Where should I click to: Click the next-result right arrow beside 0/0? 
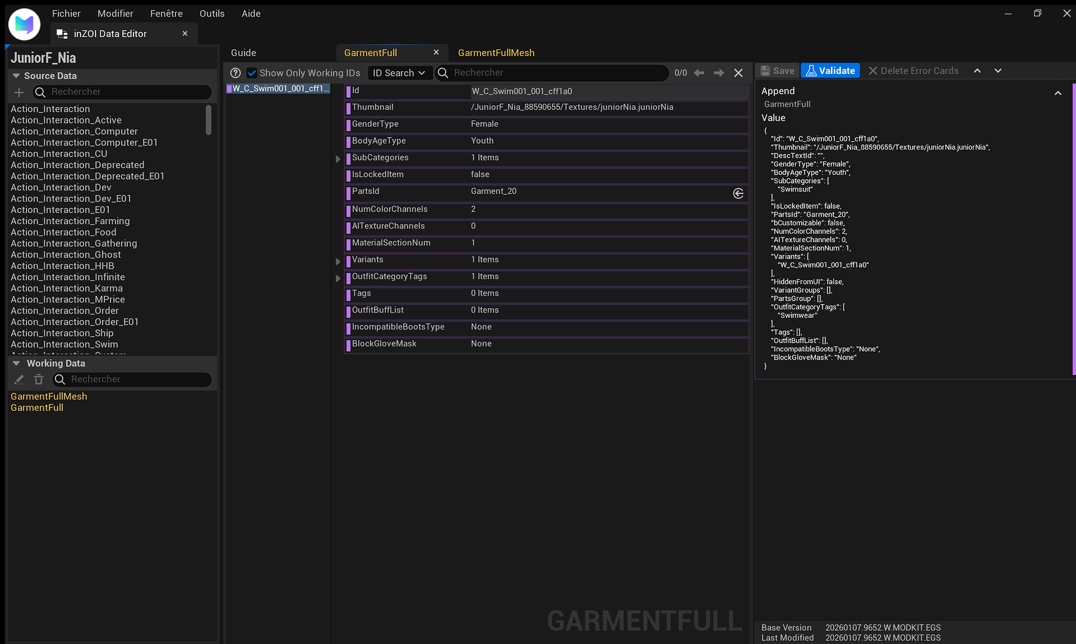pyautogui.click(x=718, y=73)
